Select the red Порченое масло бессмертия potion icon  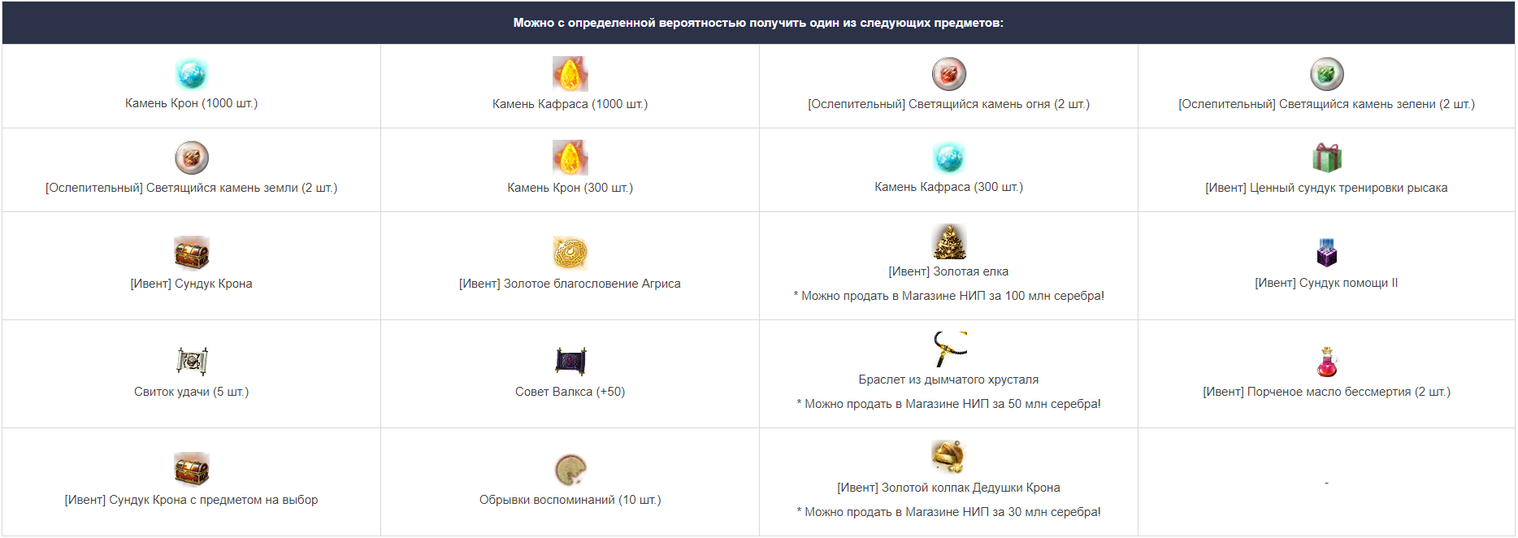[1326, 362]
